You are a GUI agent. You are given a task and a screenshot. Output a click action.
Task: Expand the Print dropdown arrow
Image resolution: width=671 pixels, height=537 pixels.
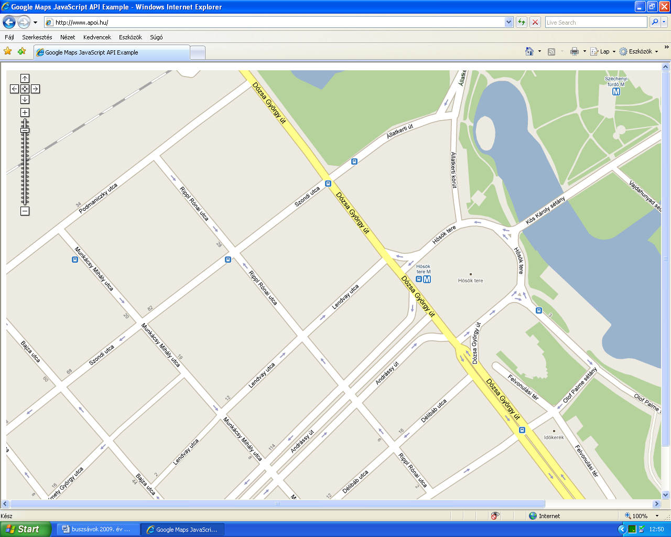point(585,51)
